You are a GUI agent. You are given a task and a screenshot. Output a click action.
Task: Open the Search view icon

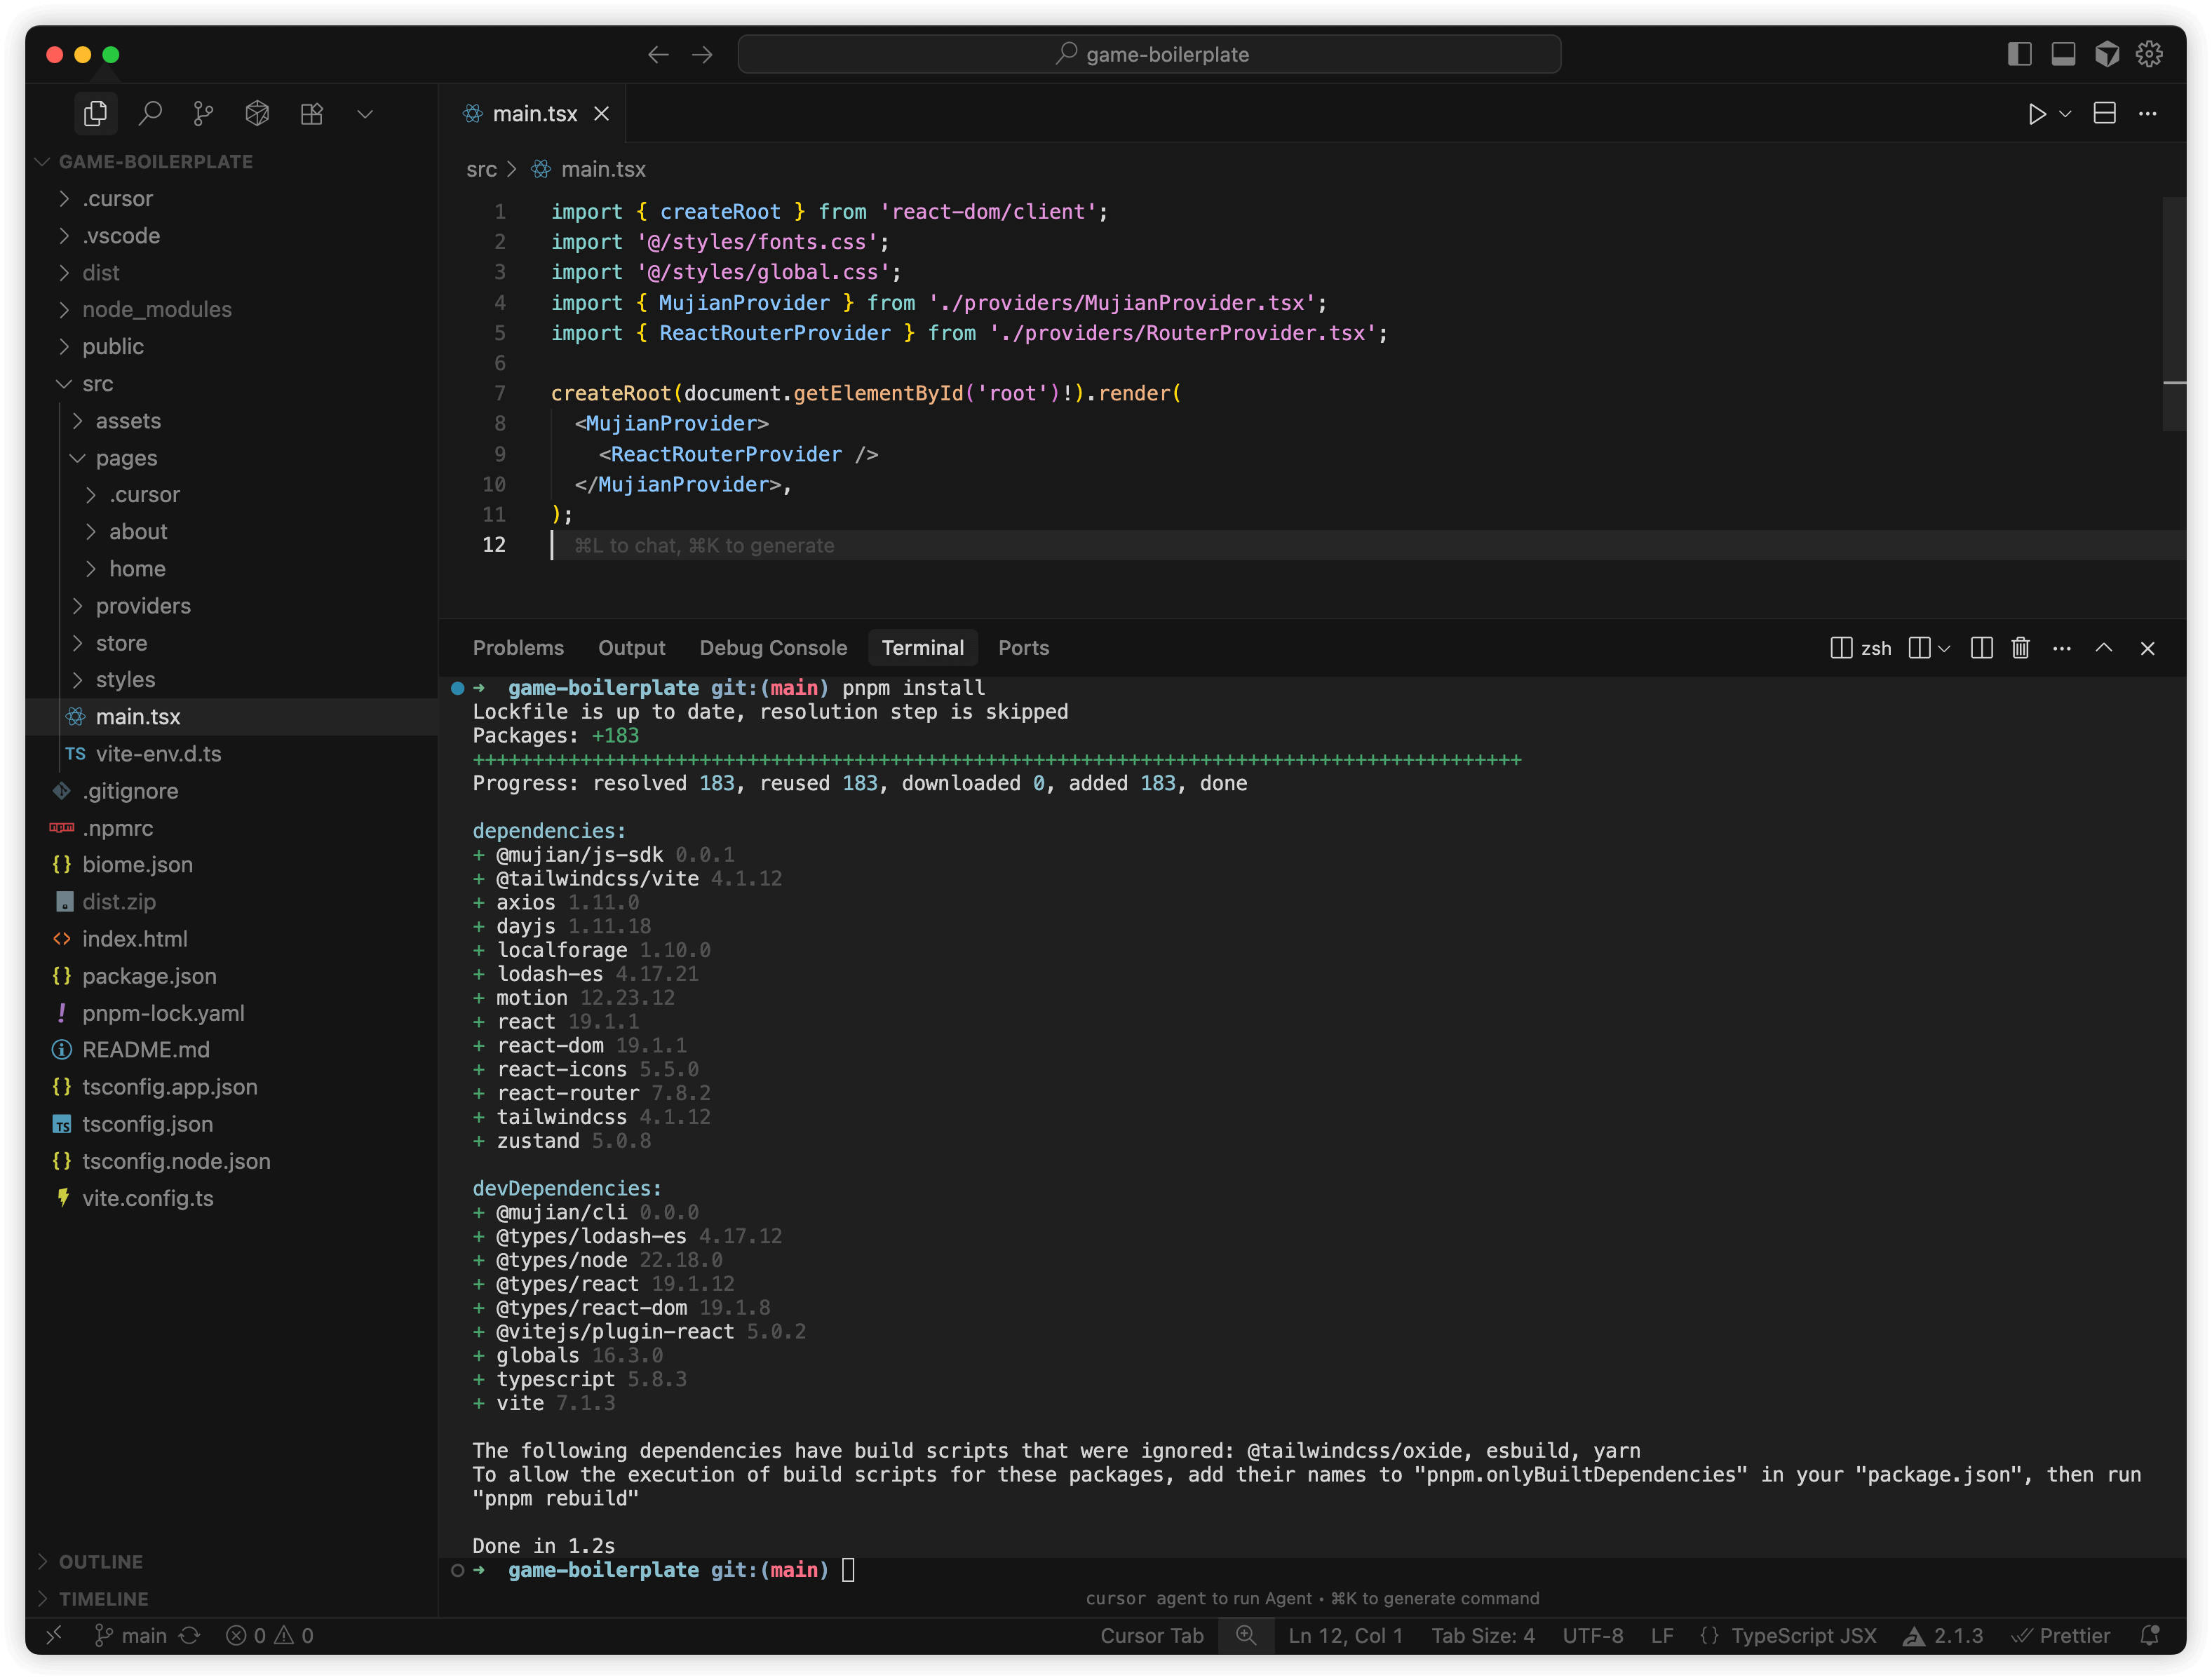(x=150, y=113)
